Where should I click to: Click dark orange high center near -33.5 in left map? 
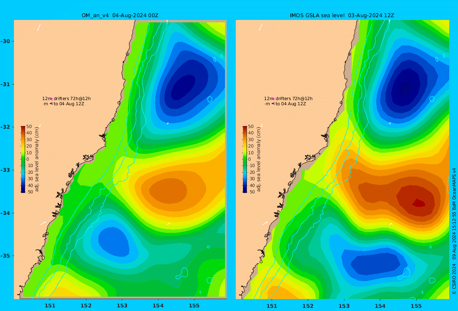168,191
